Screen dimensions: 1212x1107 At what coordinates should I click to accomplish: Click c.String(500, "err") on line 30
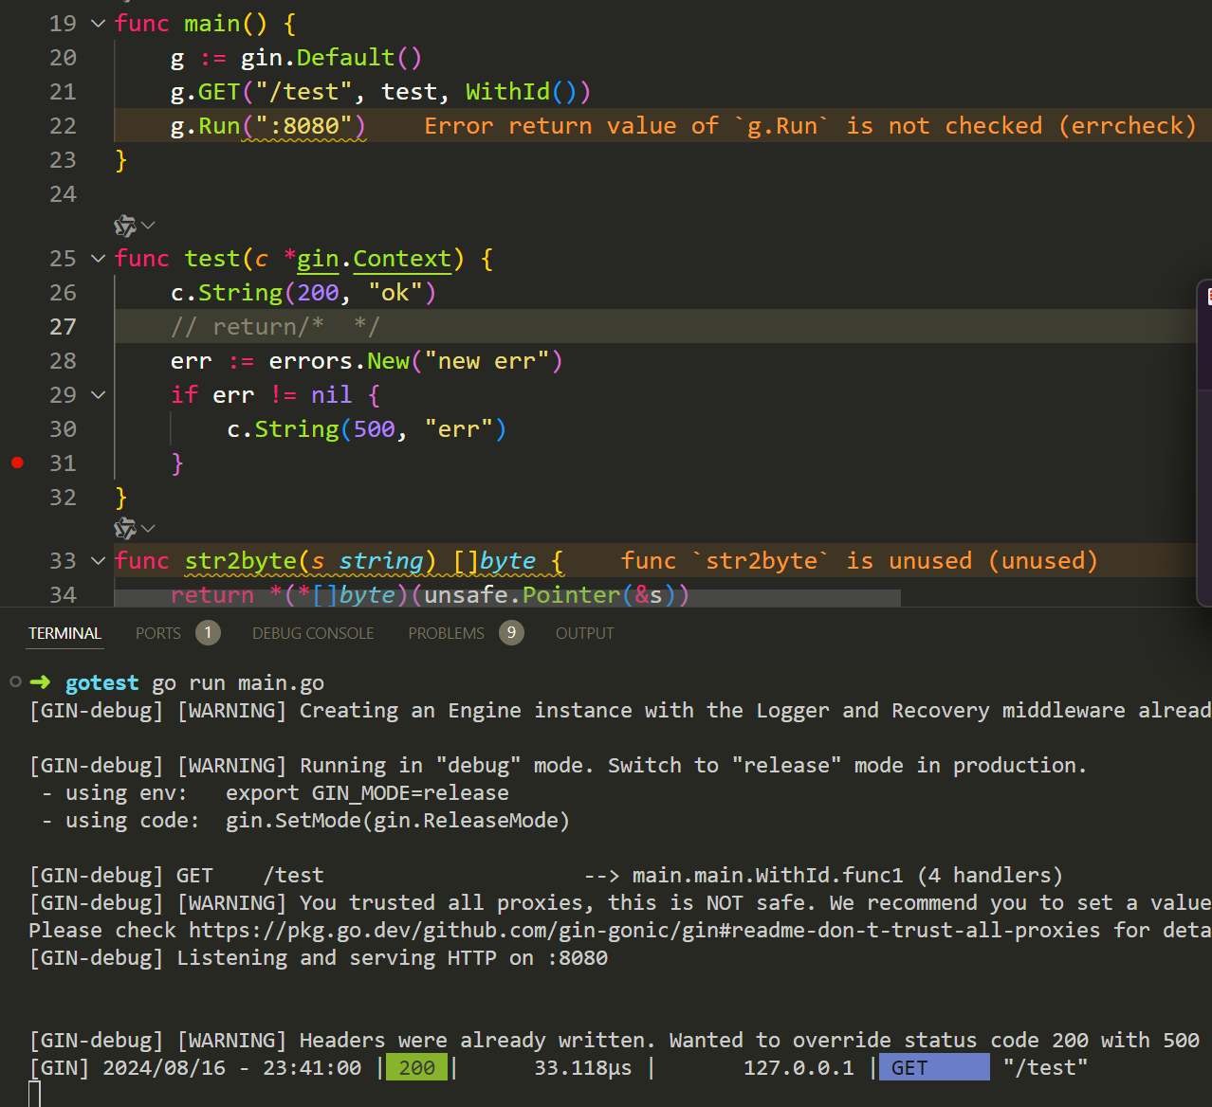coord(367,429)
